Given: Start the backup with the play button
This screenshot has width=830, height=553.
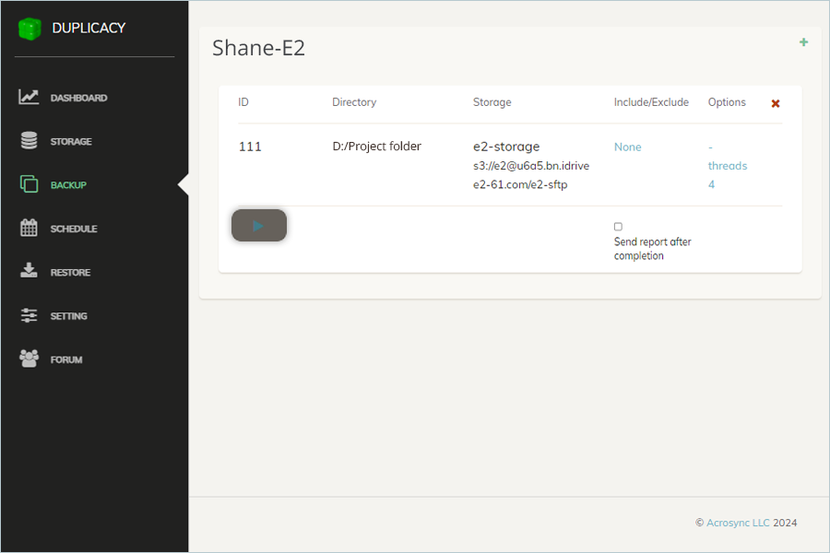Looking at the screenshot, I should click(x=259, y=226).
